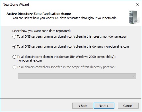The image size is (142, 112).
Task: Click the "Select how you want zone data replicated" label
Action: 42,31
